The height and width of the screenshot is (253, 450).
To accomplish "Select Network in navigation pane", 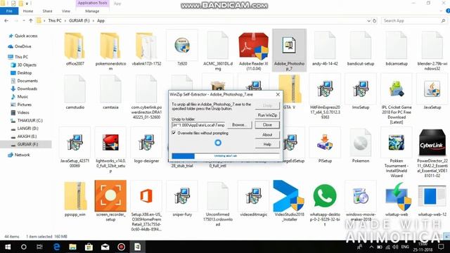I will 19,155.
